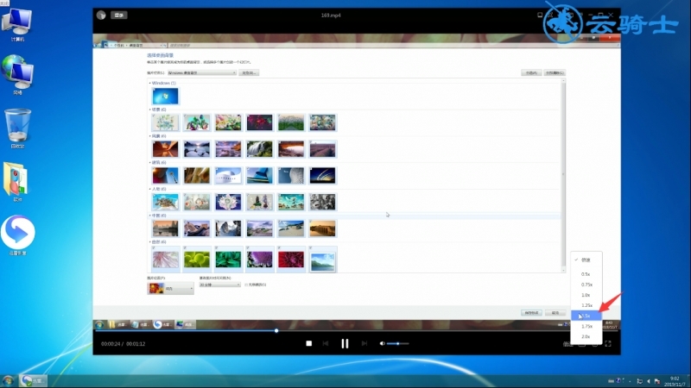
Task: Select 1.25x playback speed
Action: pos(586,305)
